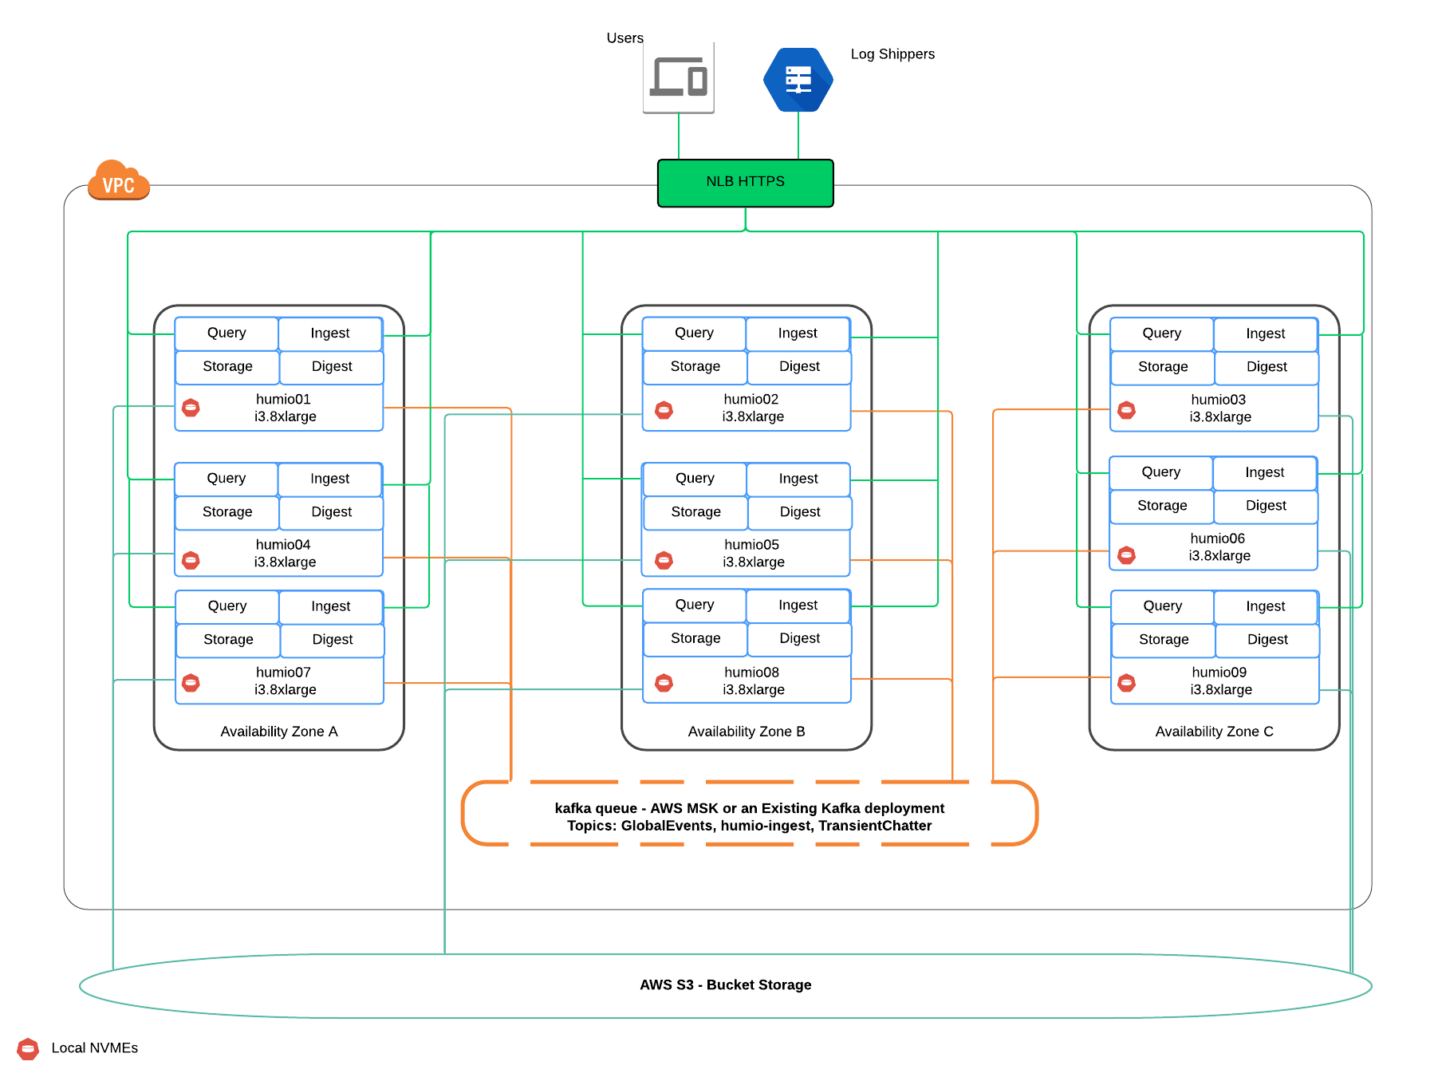The width and height of the screenshot is (1438, 1085).
Task: Click the NVMe disk icon on humio09
Action: point(1126,682)
